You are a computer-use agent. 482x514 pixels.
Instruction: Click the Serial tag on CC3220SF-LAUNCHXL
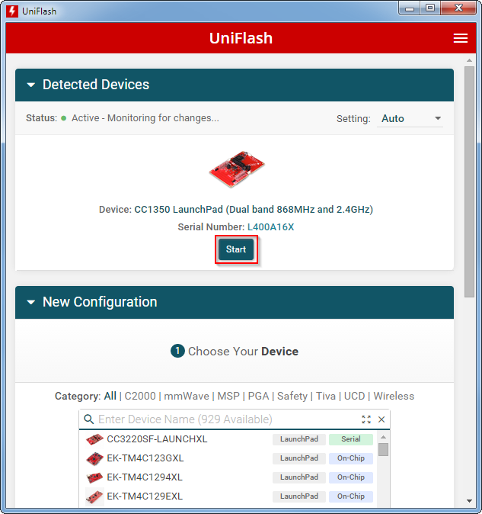351,439
